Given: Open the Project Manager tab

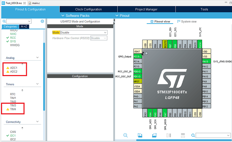Looking at the screenshot, I should [146, 9].
